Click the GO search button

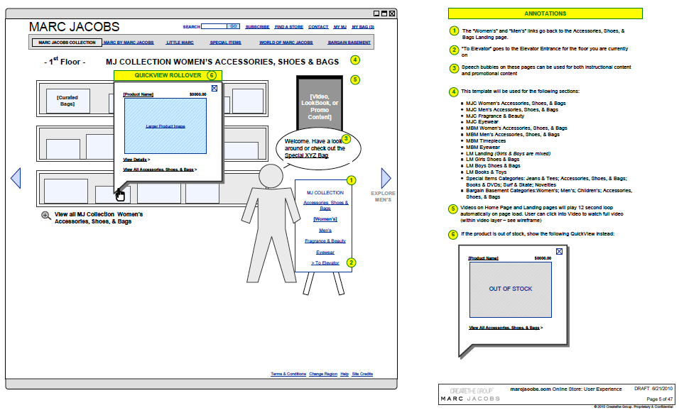[x=234, y=26]
